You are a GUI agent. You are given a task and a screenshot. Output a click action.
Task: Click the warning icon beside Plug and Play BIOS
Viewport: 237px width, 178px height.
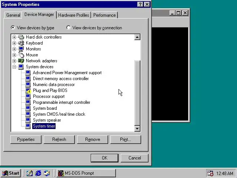pyautogui.click(x=28, y=90)
